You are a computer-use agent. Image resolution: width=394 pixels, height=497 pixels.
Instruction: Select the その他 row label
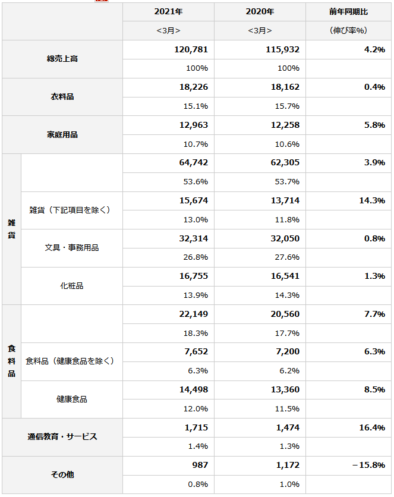click(62, 474)
